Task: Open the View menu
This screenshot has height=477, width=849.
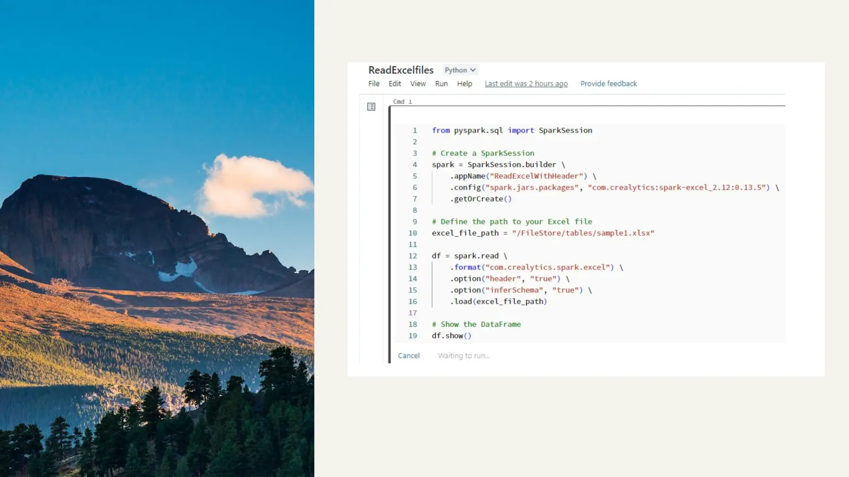Action: click(x=417, y=84)
